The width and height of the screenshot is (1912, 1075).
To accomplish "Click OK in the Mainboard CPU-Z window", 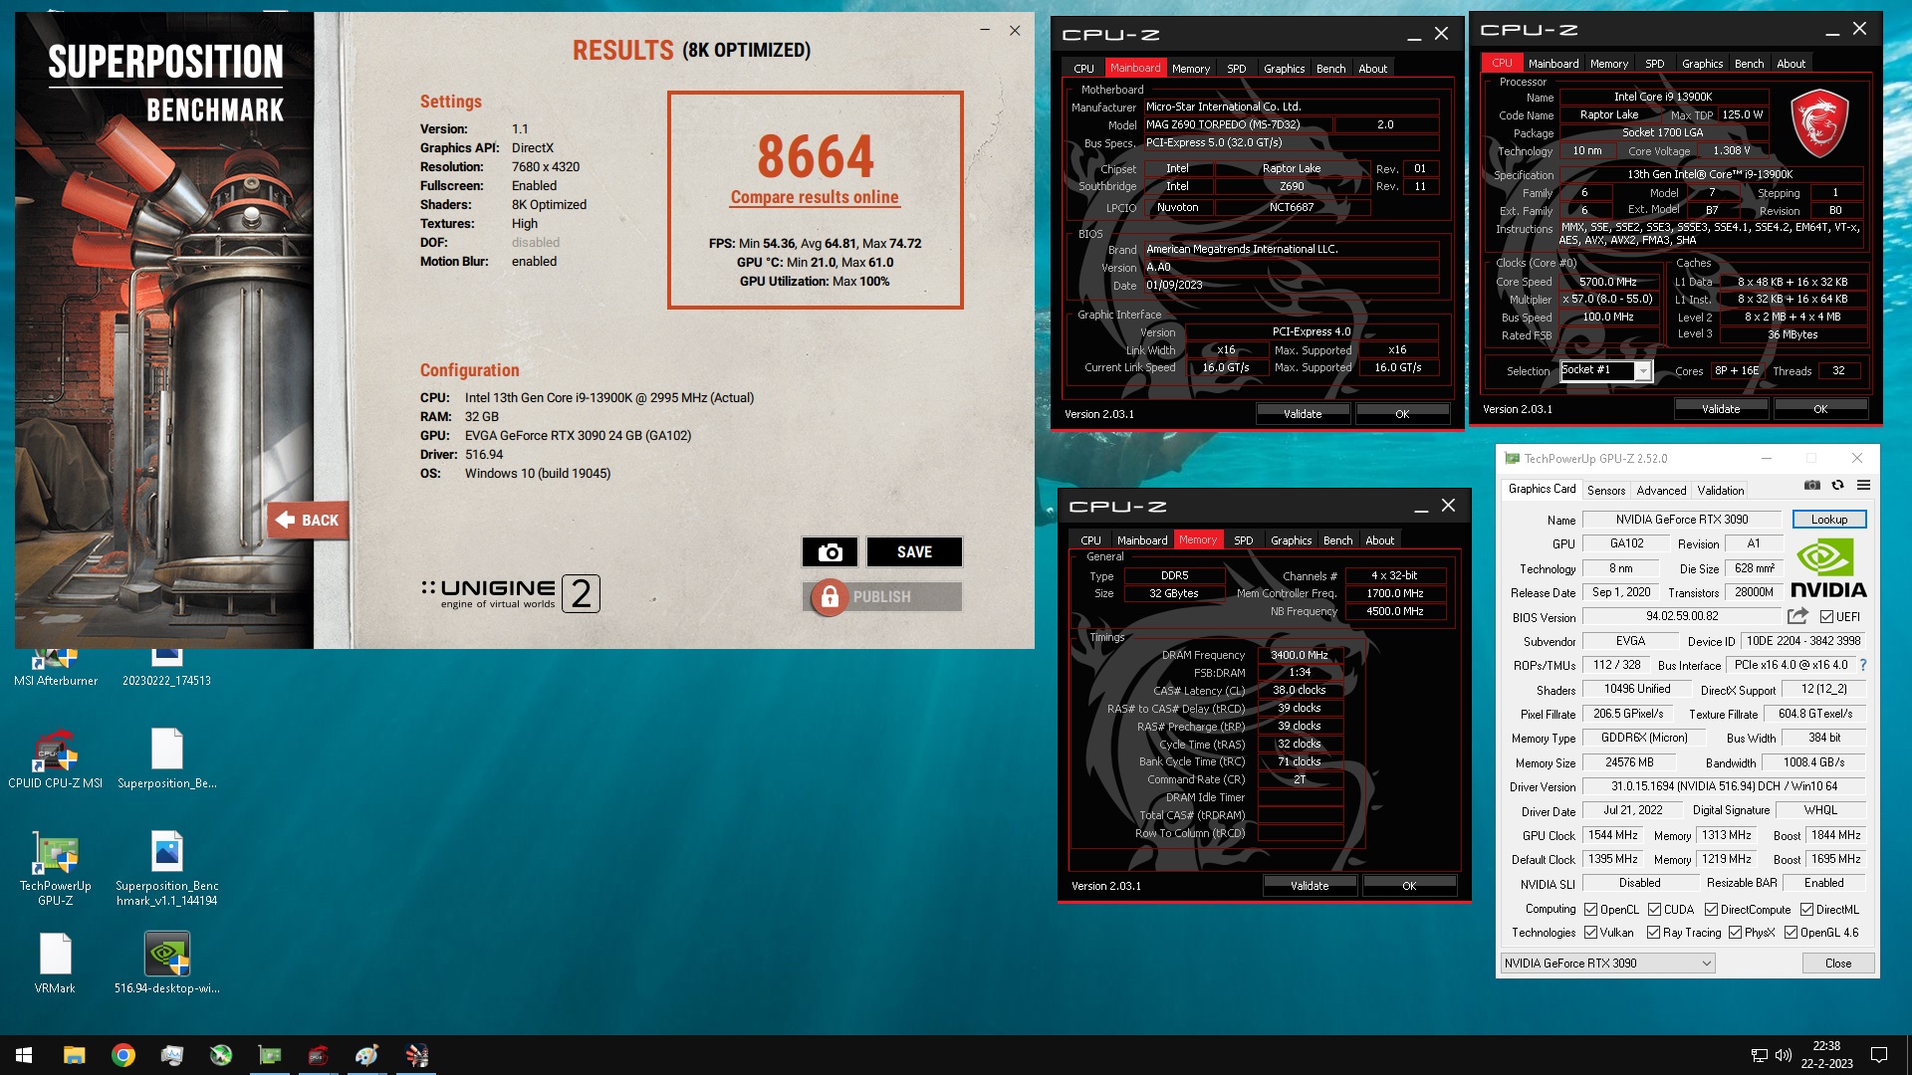I will [x=1402, y=414].
